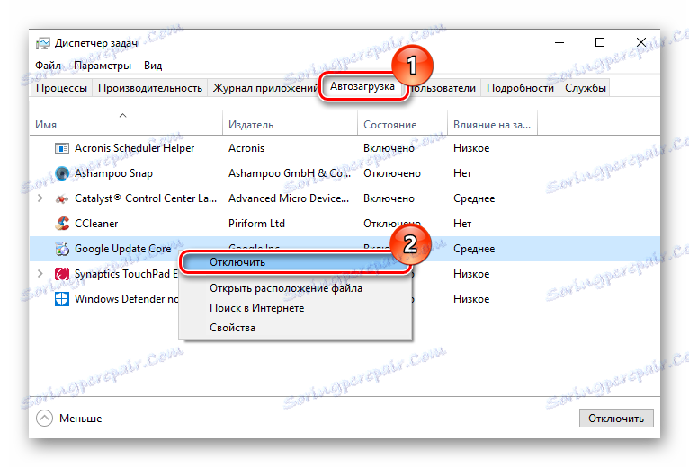Click Включено status of Acronis row
The height and width of the screenshot is (467, 689).
tap(389, 148)
